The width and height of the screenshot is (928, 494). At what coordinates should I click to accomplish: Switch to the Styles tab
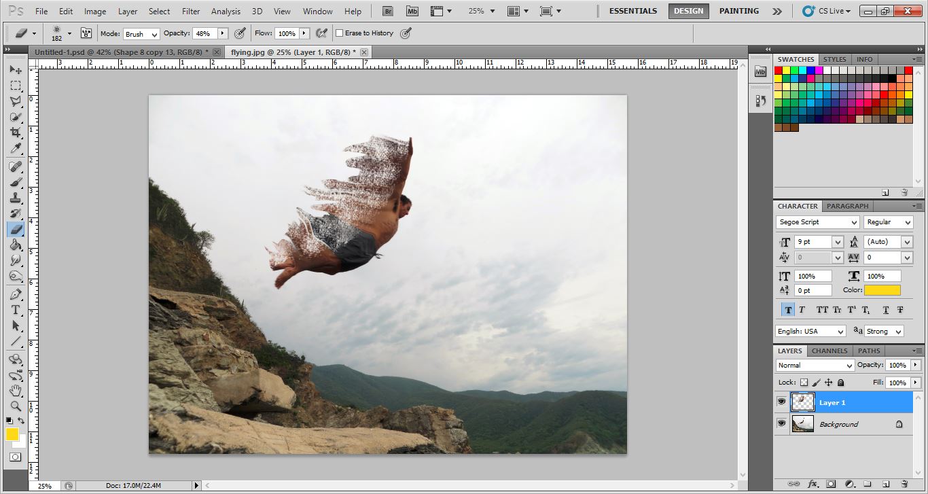click(835, 59)
